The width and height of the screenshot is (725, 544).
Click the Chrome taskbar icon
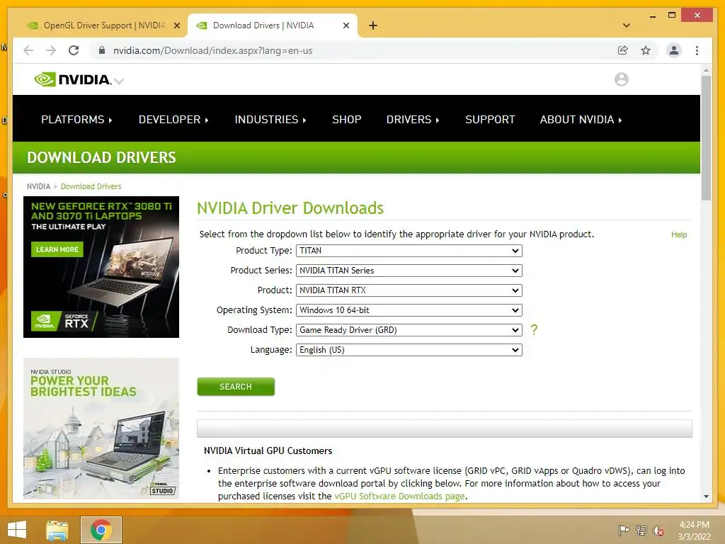click(101, 530)
